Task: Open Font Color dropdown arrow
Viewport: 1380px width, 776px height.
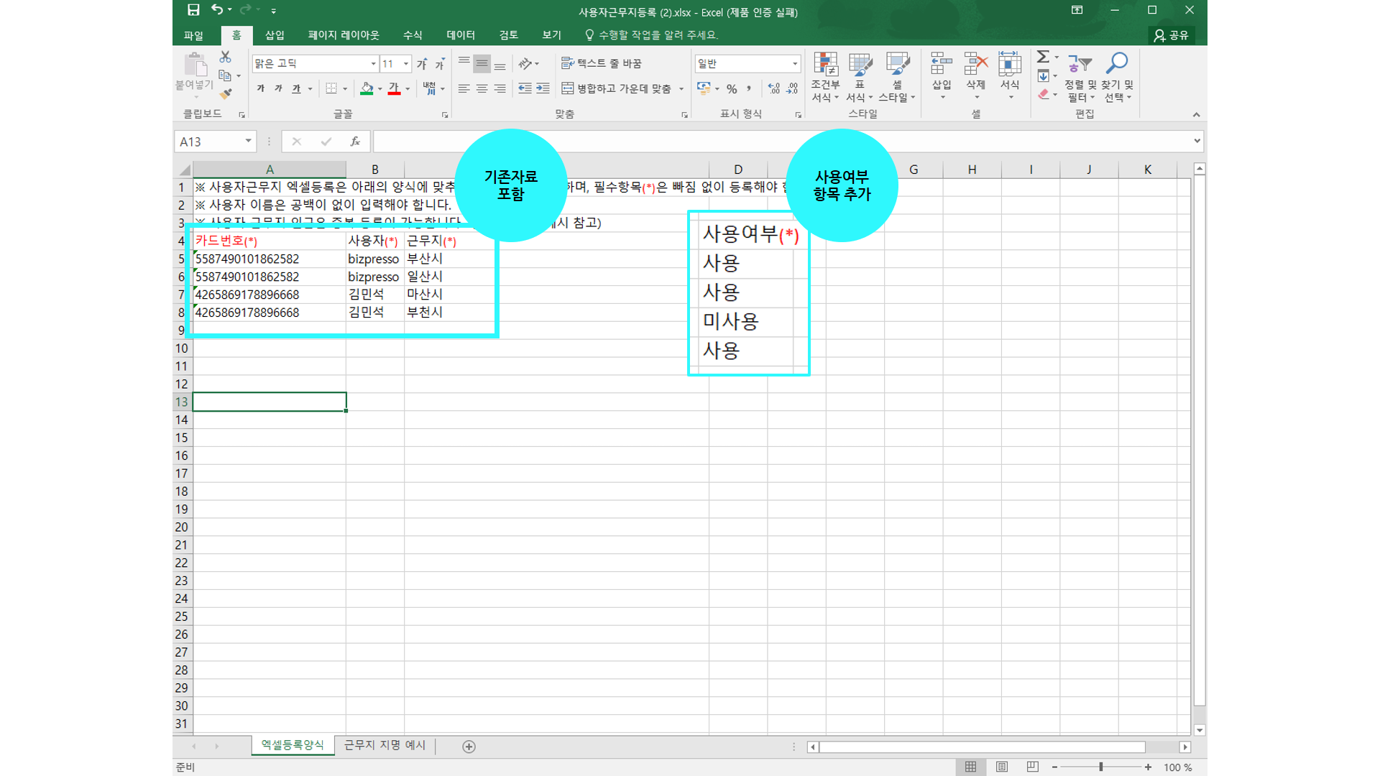Action: coord(408,88)
